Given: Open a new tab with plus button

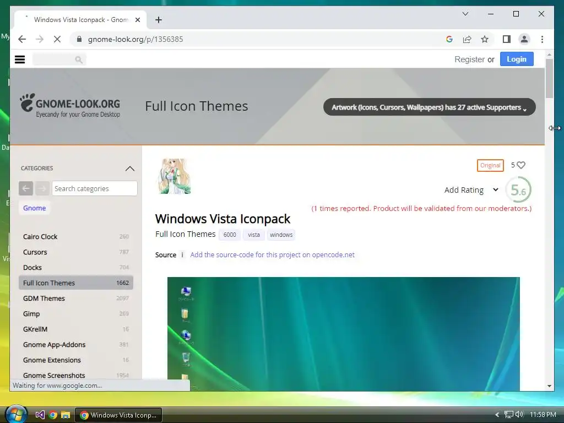Looking at the screenshot, I should point(159,20).
